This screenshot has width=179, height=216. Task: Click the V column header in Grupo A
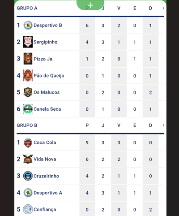pos(119,8)
